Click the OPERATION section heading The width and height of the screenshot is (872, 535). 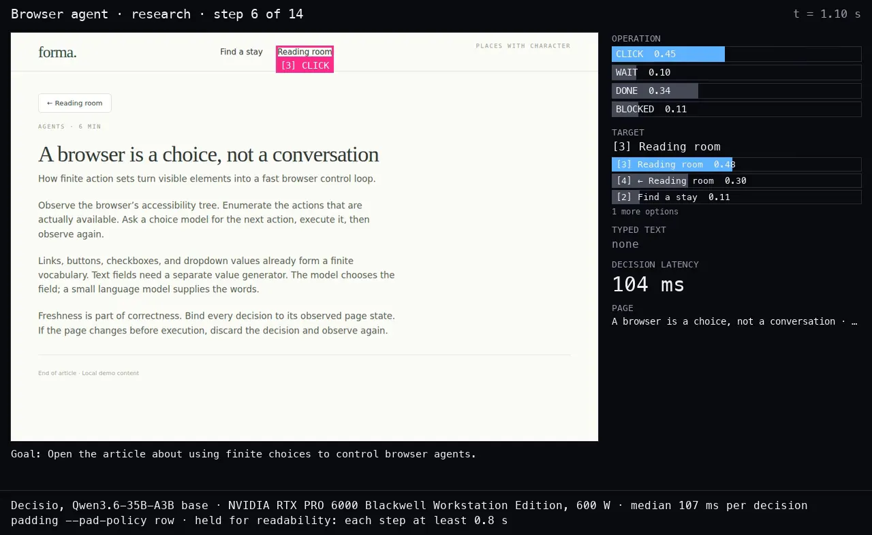636,39
